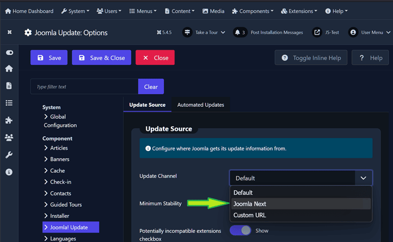This screenshot has height=242, width=393.
Task: Click the puzzle piece components icon
Action: point(9,120)
